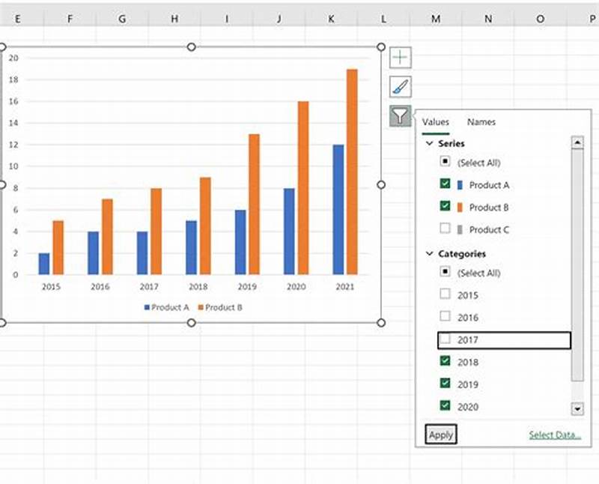The height and width of the screenshot is (484, 599).
Task: Enable the Product C series
Action: 446,229
